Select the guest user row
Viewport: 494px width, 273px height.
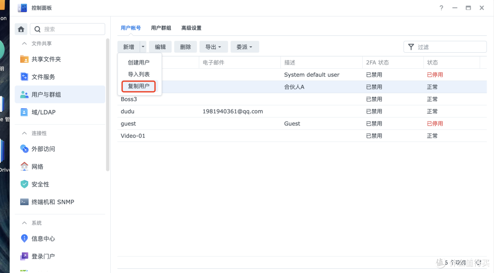(x=302, y=123)
